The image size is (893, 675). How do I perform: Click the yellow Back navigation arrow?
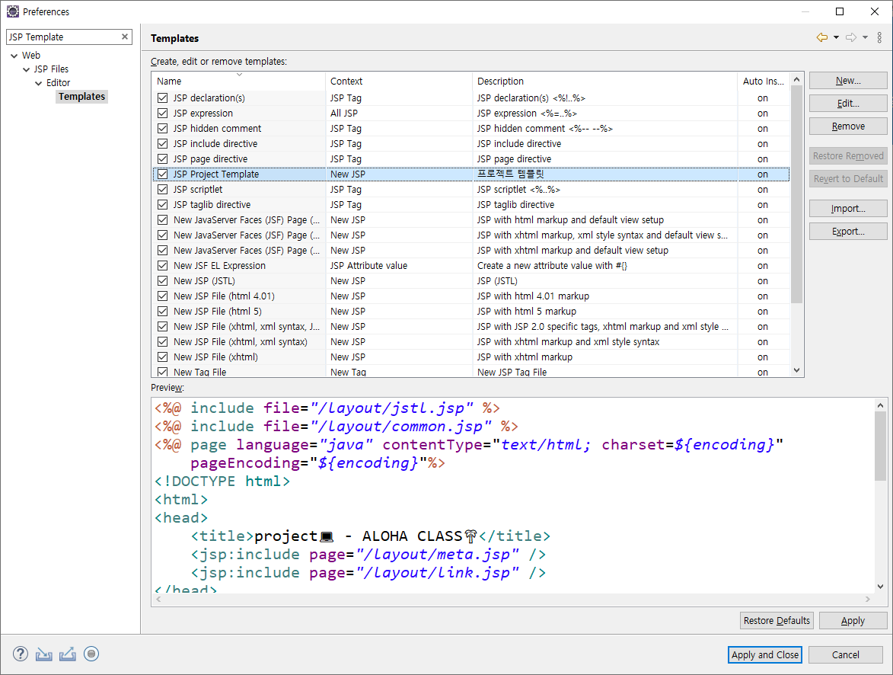[x=821, y=37]
